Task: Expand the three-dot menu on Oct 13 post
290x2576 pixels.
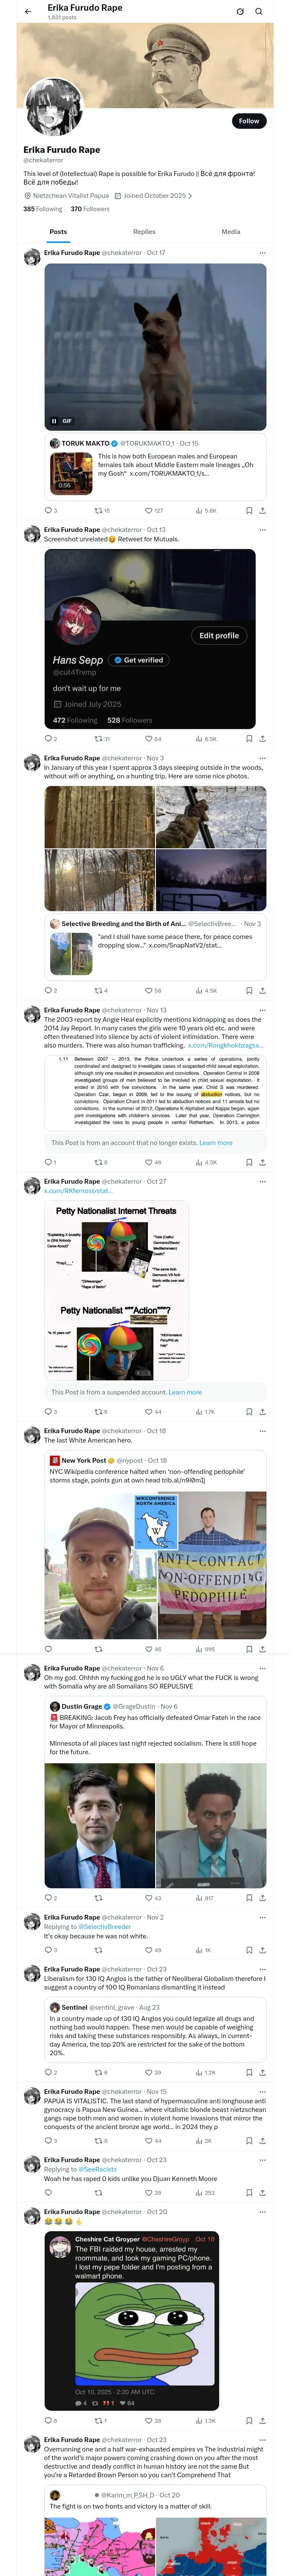Action: [x=262, y=530]
